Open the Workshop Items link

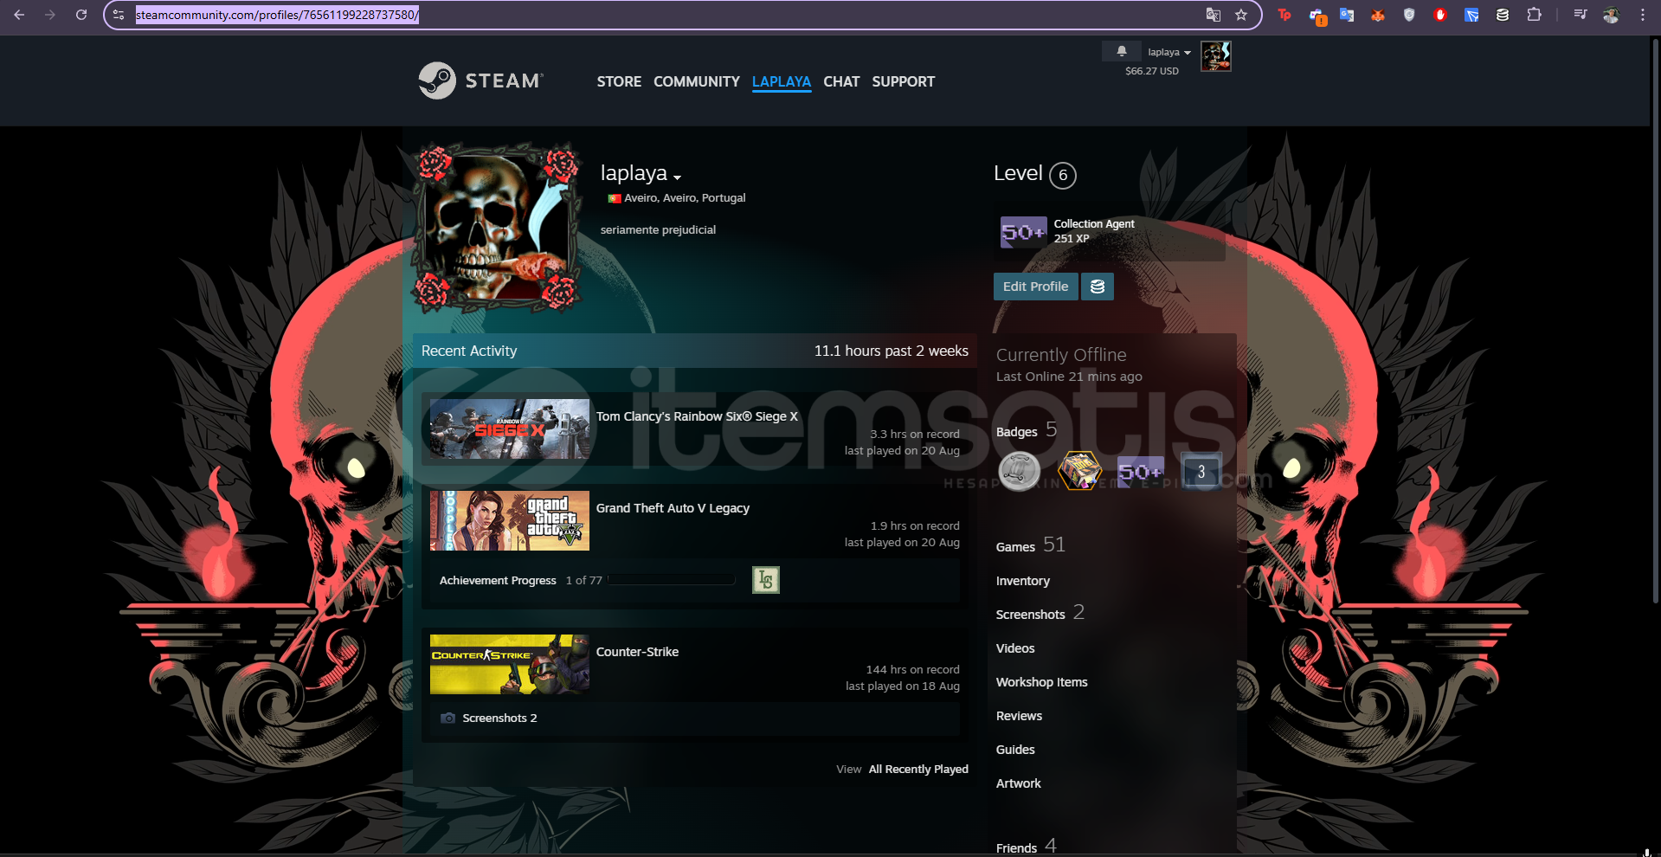[x=1042, y=682]
